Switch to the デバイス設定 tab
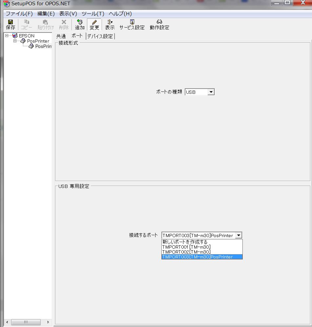The height and width of the screenshot is (327, 312). click(100, 36)
